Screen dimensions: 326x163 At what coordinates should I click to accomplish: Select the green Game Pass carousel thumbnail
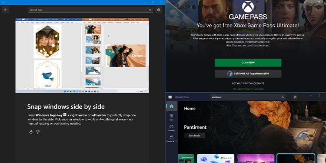tap(186, 158)
